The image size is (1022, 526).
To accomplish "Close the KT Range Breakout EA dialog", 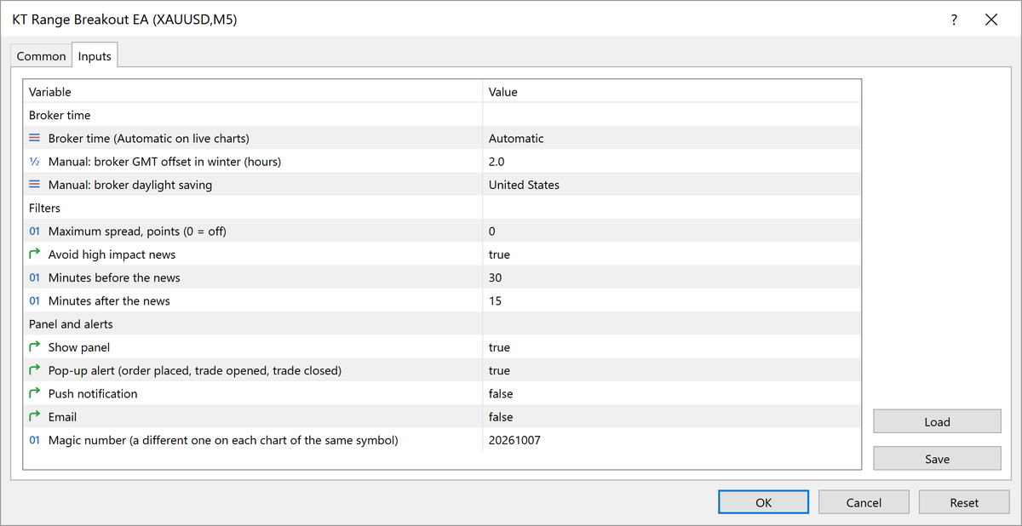I will (x=991, y=20).
